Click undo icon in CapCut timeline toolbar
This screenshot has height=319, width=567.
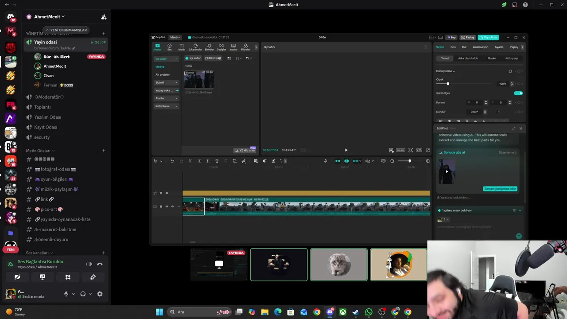[x=172, y=161]
